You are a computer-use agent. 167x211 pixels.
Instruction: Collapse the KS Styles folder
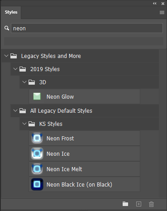(x=24, y=124)
